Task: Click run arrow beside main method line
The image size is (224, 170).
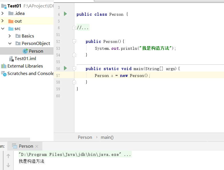Action: pos(65,68)
